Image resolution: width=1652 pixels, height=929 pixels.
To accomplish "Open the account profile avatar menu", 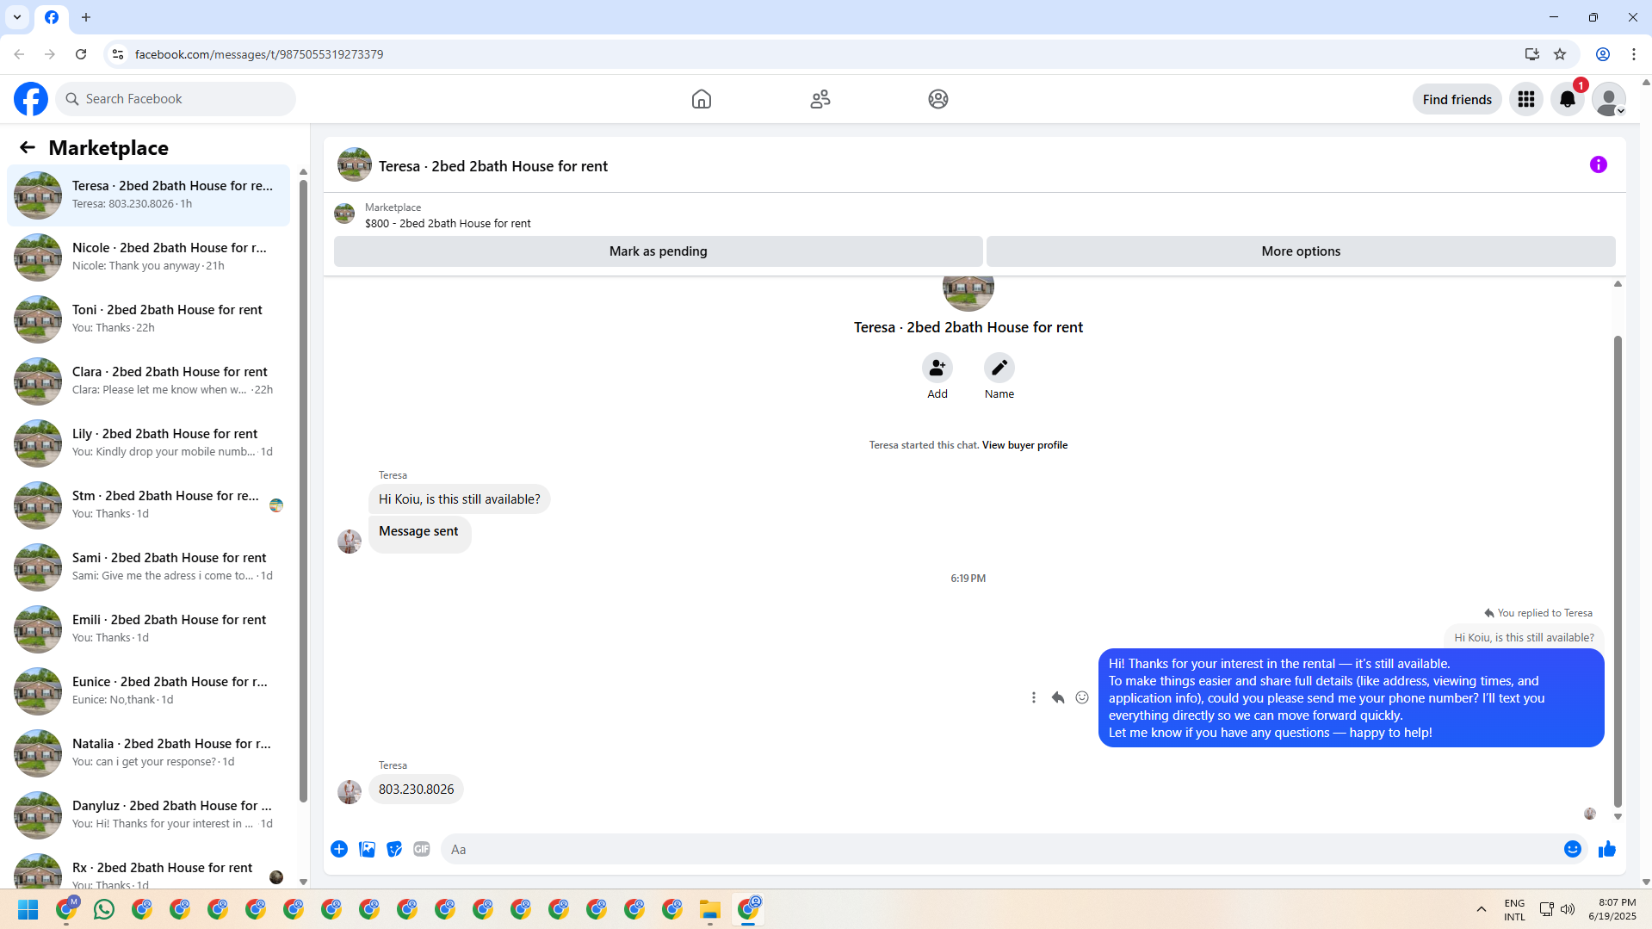I will tap(1609, 99).
